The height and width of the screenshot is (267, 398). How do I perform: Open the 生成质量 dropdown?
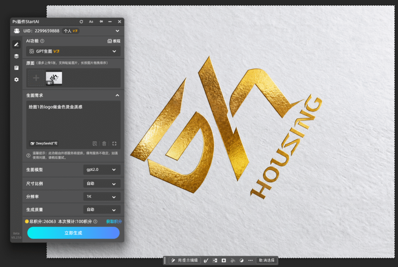tap(102, 210)
